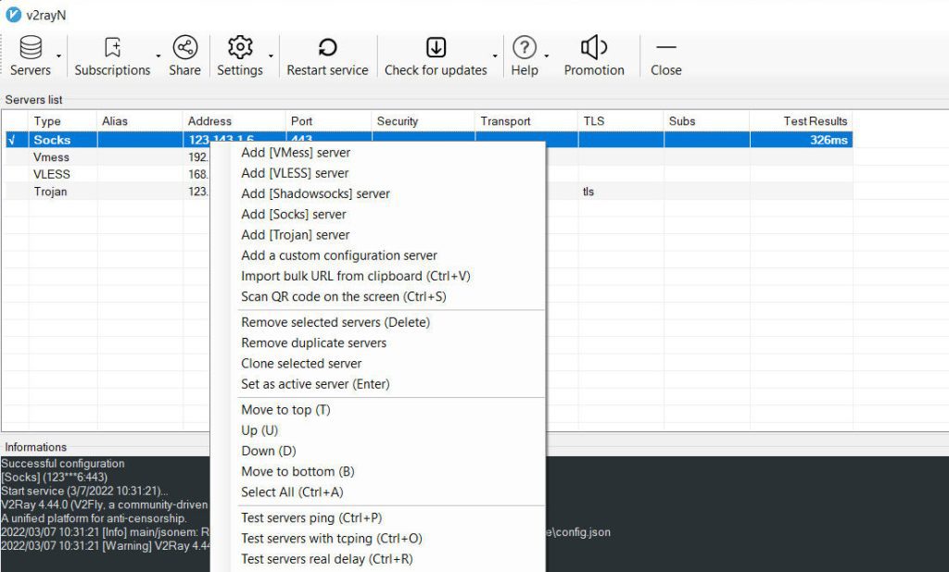Open the Servers toolbar icon
The image size is (949, 572).
pos(31,48)
